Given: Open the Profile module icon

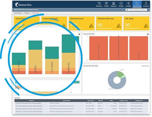Looking at the screenshot, I should 106,4.
